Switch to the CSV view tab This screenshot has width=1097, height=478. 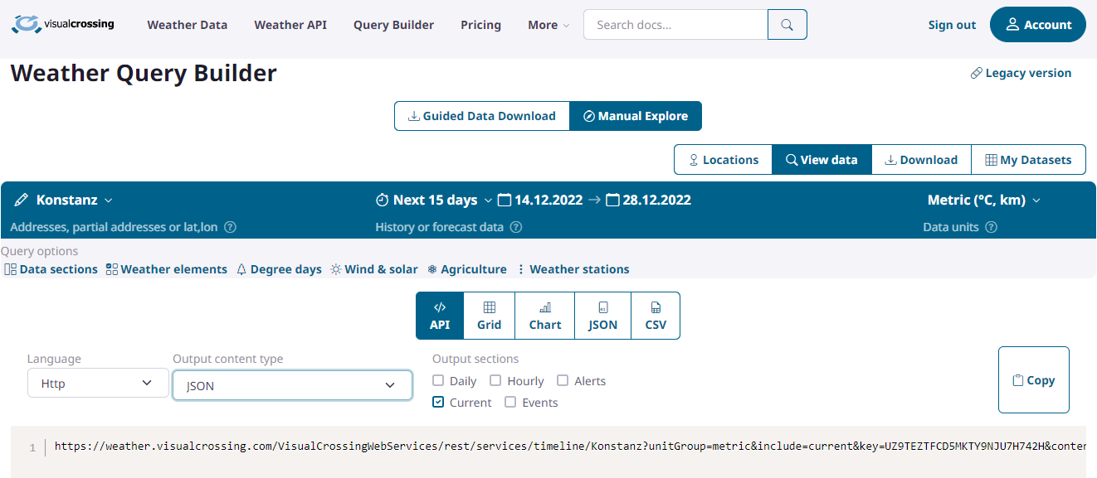pos(656,316)
